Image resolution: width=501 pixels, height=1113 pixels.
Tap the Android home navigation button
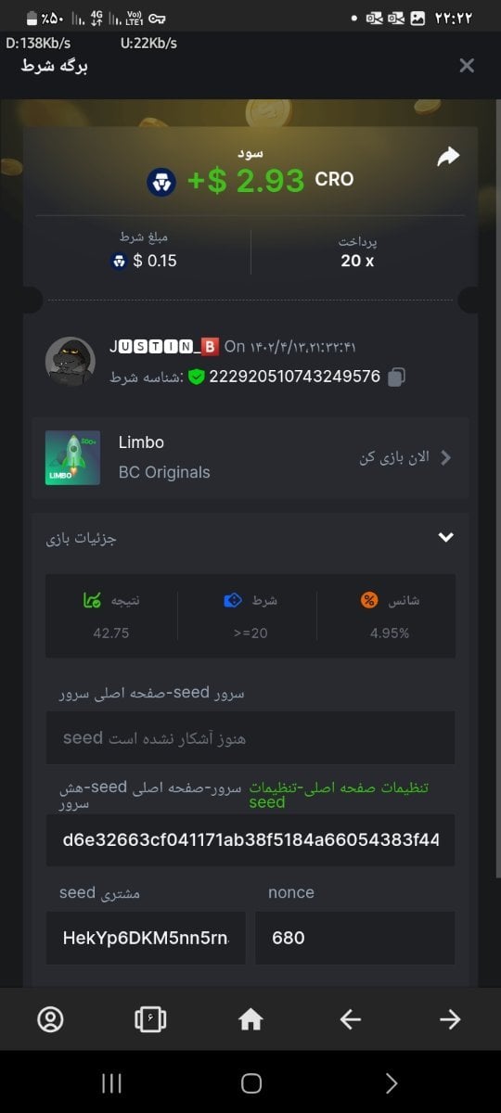(x=250, y=1083)
